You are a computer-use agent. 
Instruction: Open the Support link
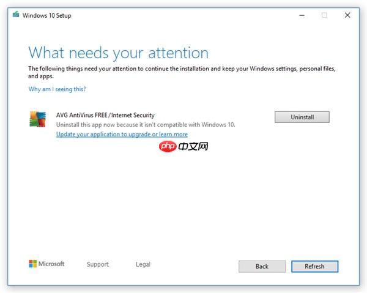click(98, 264)
